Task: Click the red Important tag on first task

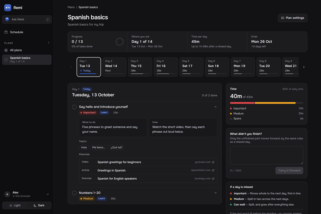Action: [88, 113]
